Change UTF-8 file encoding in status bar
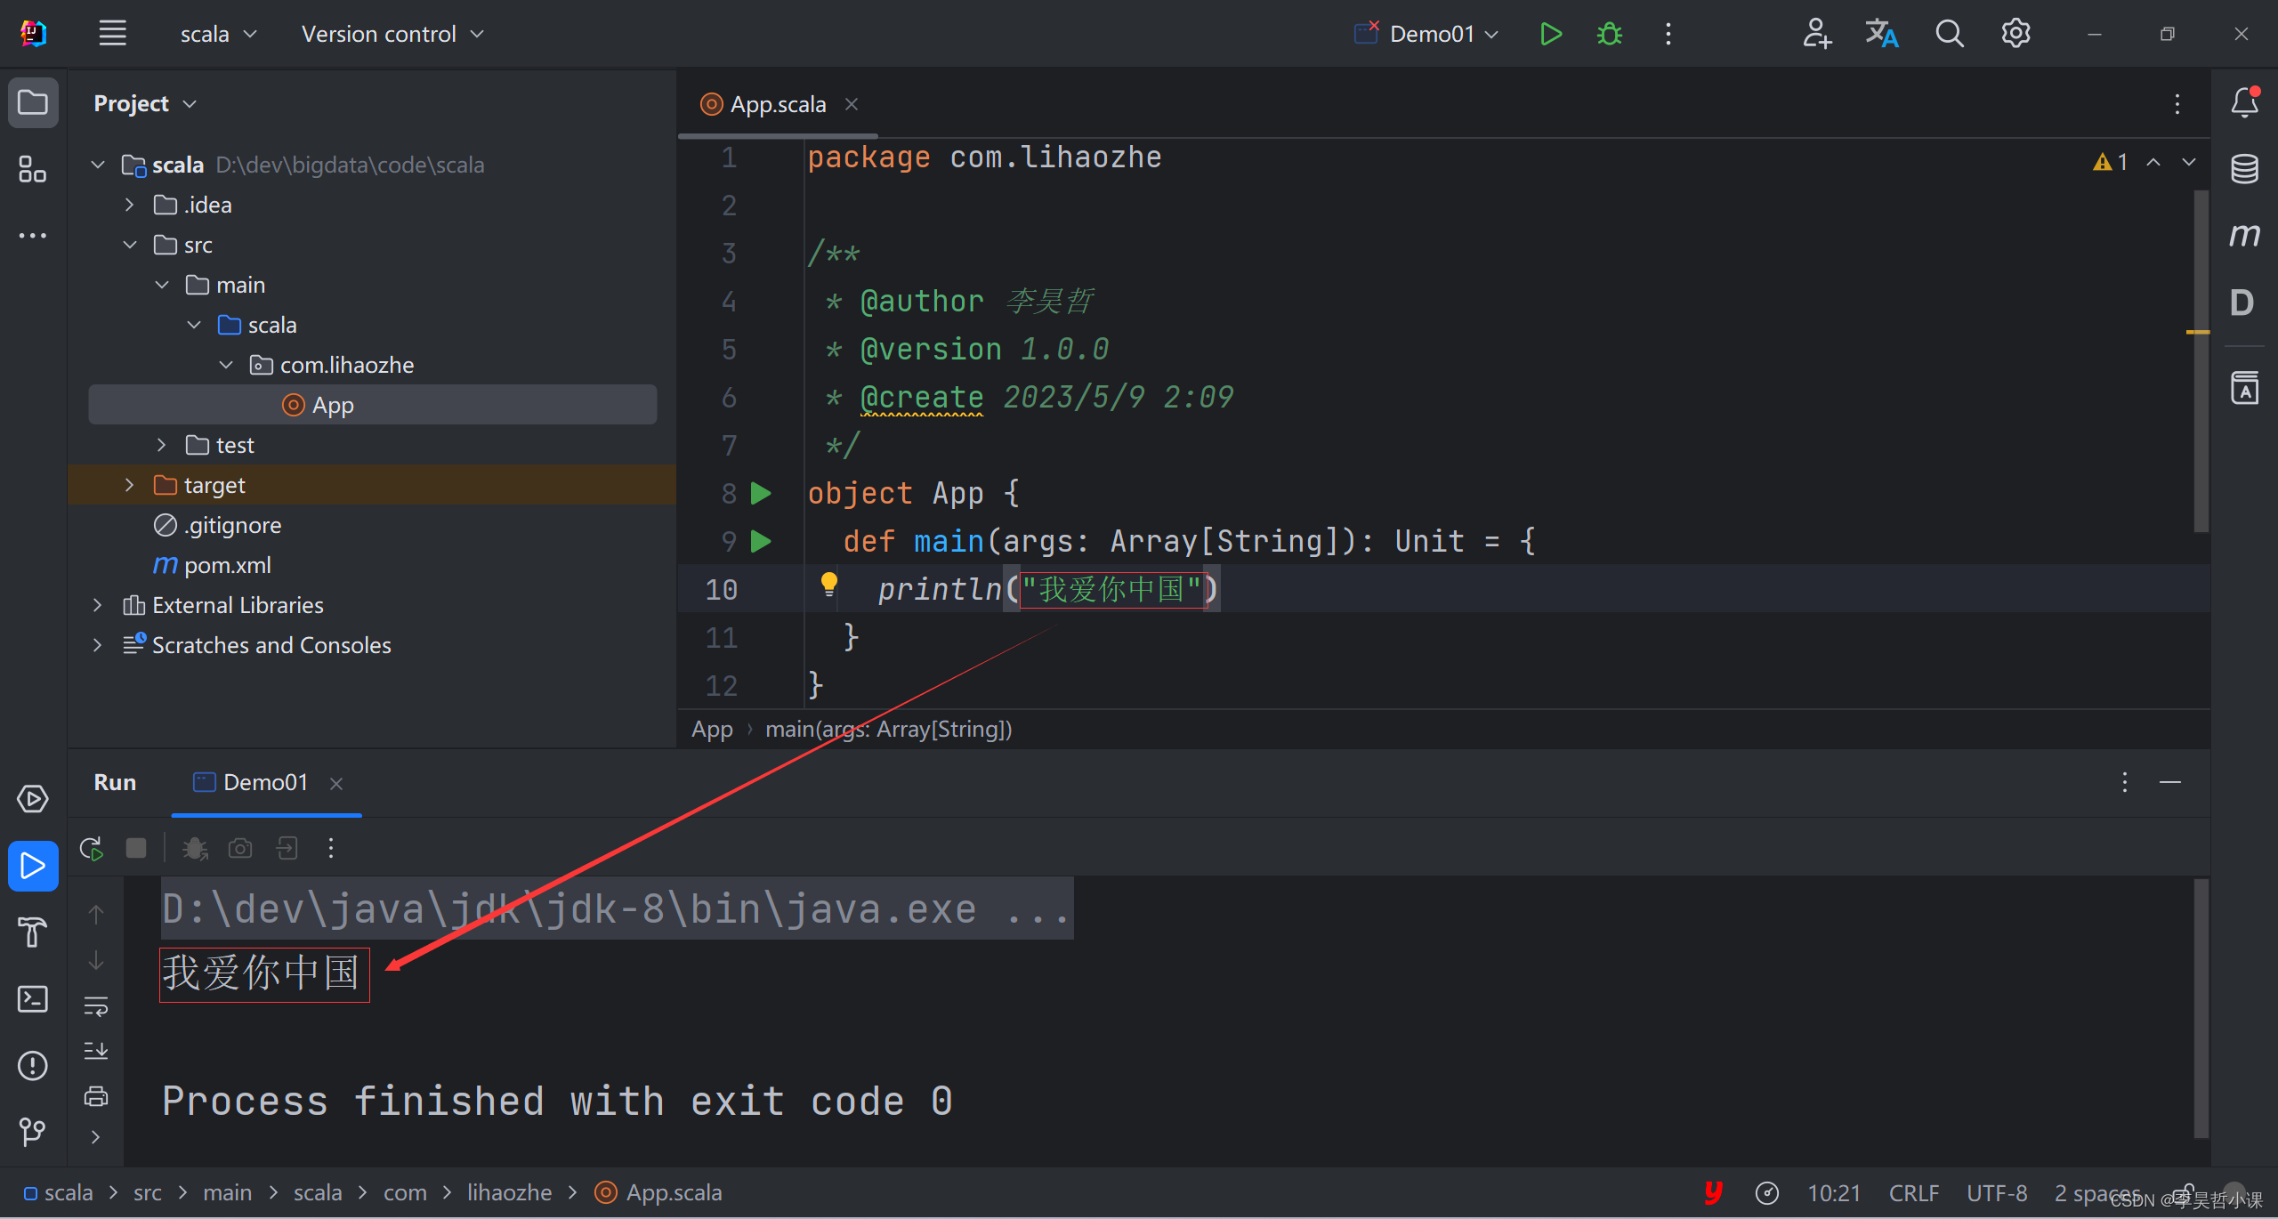2278x1219 pixels. pyautogui.click(x=1997, y=1192)
